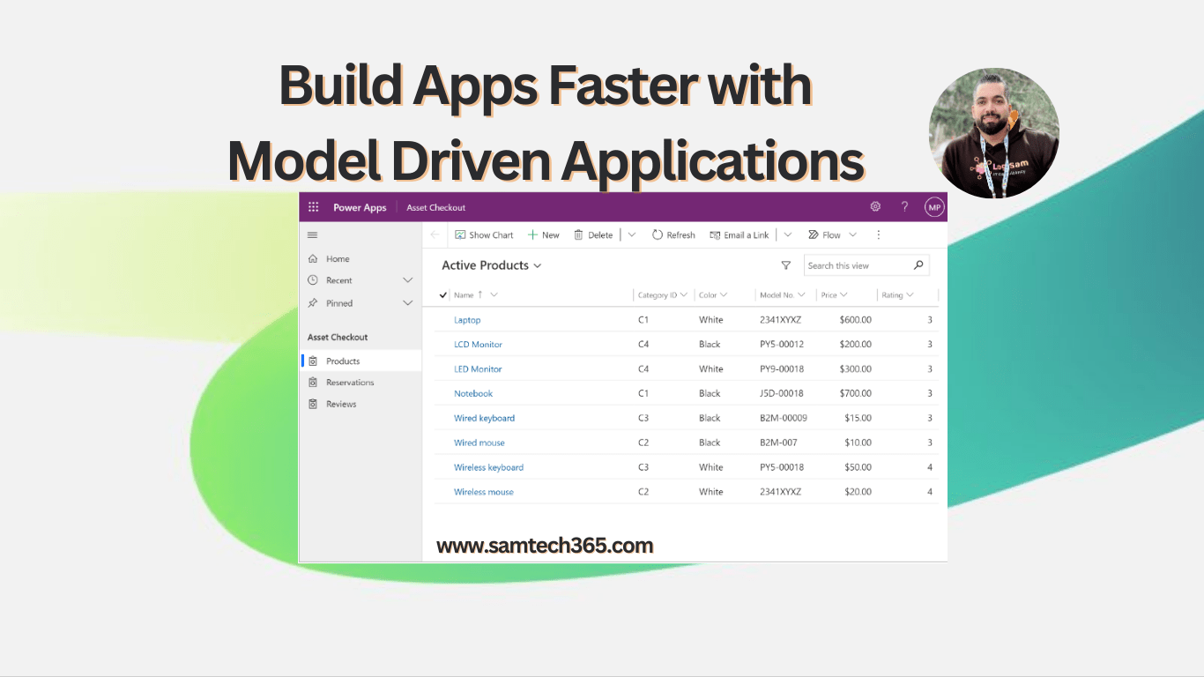Collapse the hamburger navigation menu
Image resolution: width=1204 pixels, height=677 pixels.
pos(312,235)
